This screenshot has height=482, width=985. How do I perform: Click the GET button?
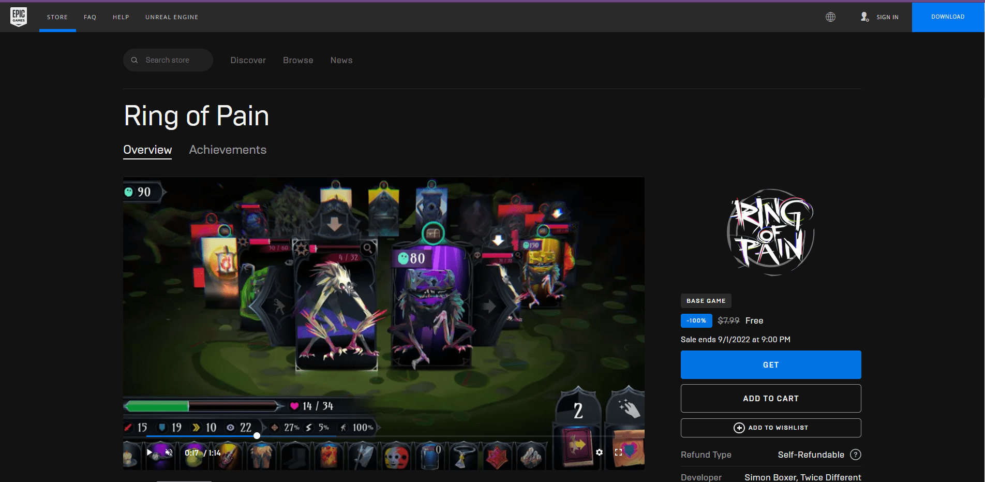pos(771,365)
